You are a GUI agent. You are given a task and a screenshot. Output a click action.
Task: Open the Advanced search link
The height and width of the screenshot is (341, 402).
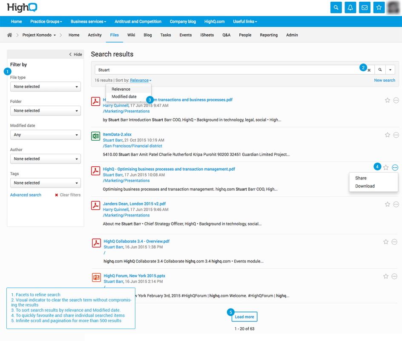26,195
